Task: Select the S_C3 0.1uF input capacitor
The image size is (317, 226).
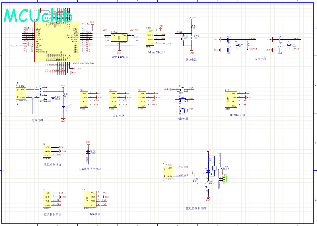Action: click(x=105, y=38)
